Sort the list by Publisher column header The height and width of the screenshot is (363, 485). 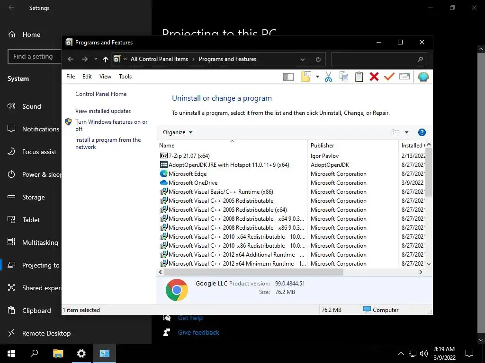coord(353,146)
